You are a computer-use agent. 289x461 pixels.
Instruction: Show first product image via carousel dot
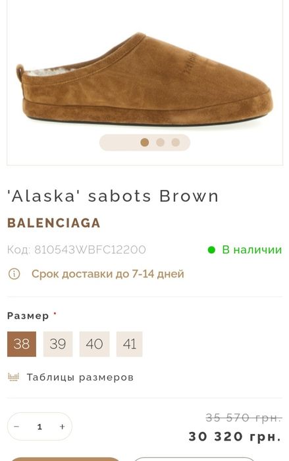coord(145,142)
